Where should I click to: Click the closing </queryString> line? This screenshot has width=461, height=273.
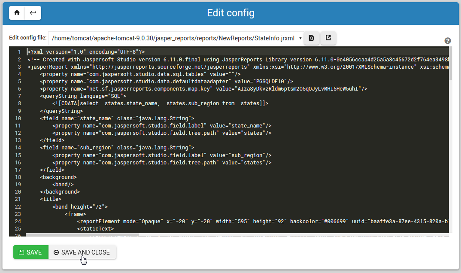tap(61, 111)
